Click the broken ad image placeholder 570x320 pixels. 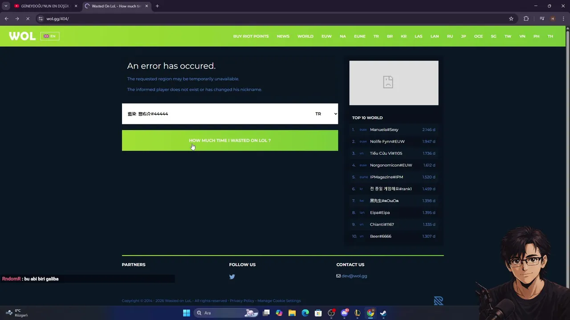coord(394,83)
